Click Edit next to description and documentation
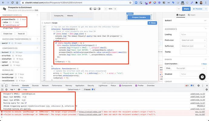This screenshot has width=209, height=121. [x=36, y=10]
